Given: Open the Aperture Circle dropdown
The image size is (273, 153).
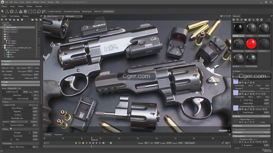Looking at the screenshot, I should (x=19, y=121).
